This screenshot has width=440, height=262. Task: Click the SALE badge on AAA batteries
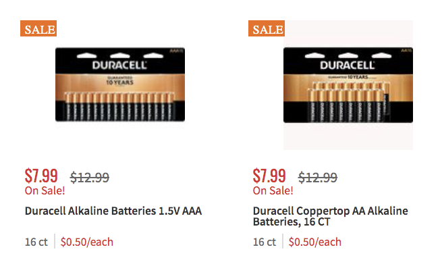click(38, 28)
